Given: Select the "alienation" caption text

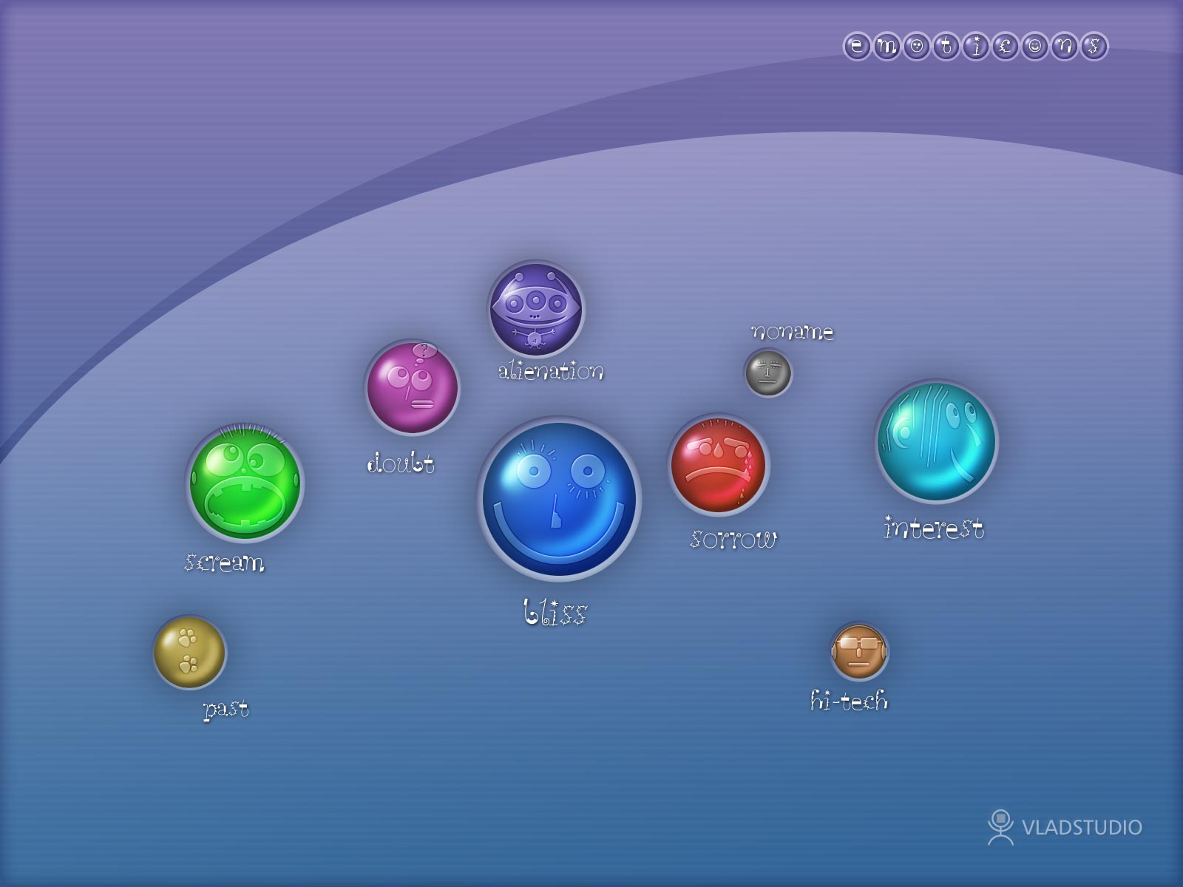Looking at the screenshot, I should [551, 371].
